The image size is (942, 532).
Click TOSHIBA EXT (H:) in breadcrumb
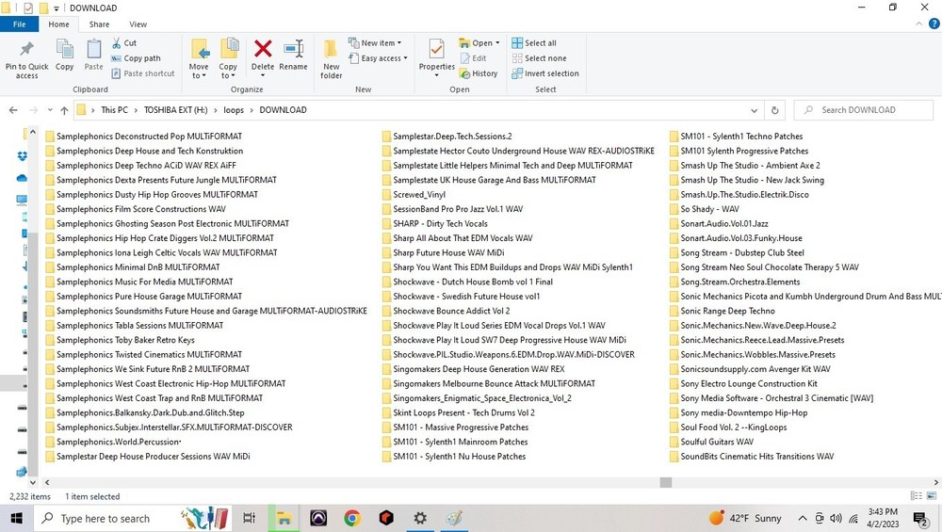(175, 110)
